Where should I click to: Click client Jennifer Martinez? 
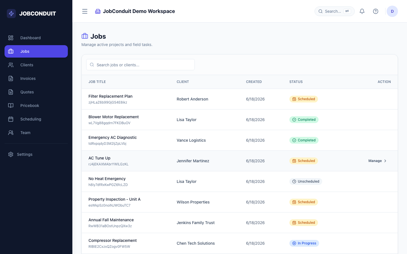[193, 161]
